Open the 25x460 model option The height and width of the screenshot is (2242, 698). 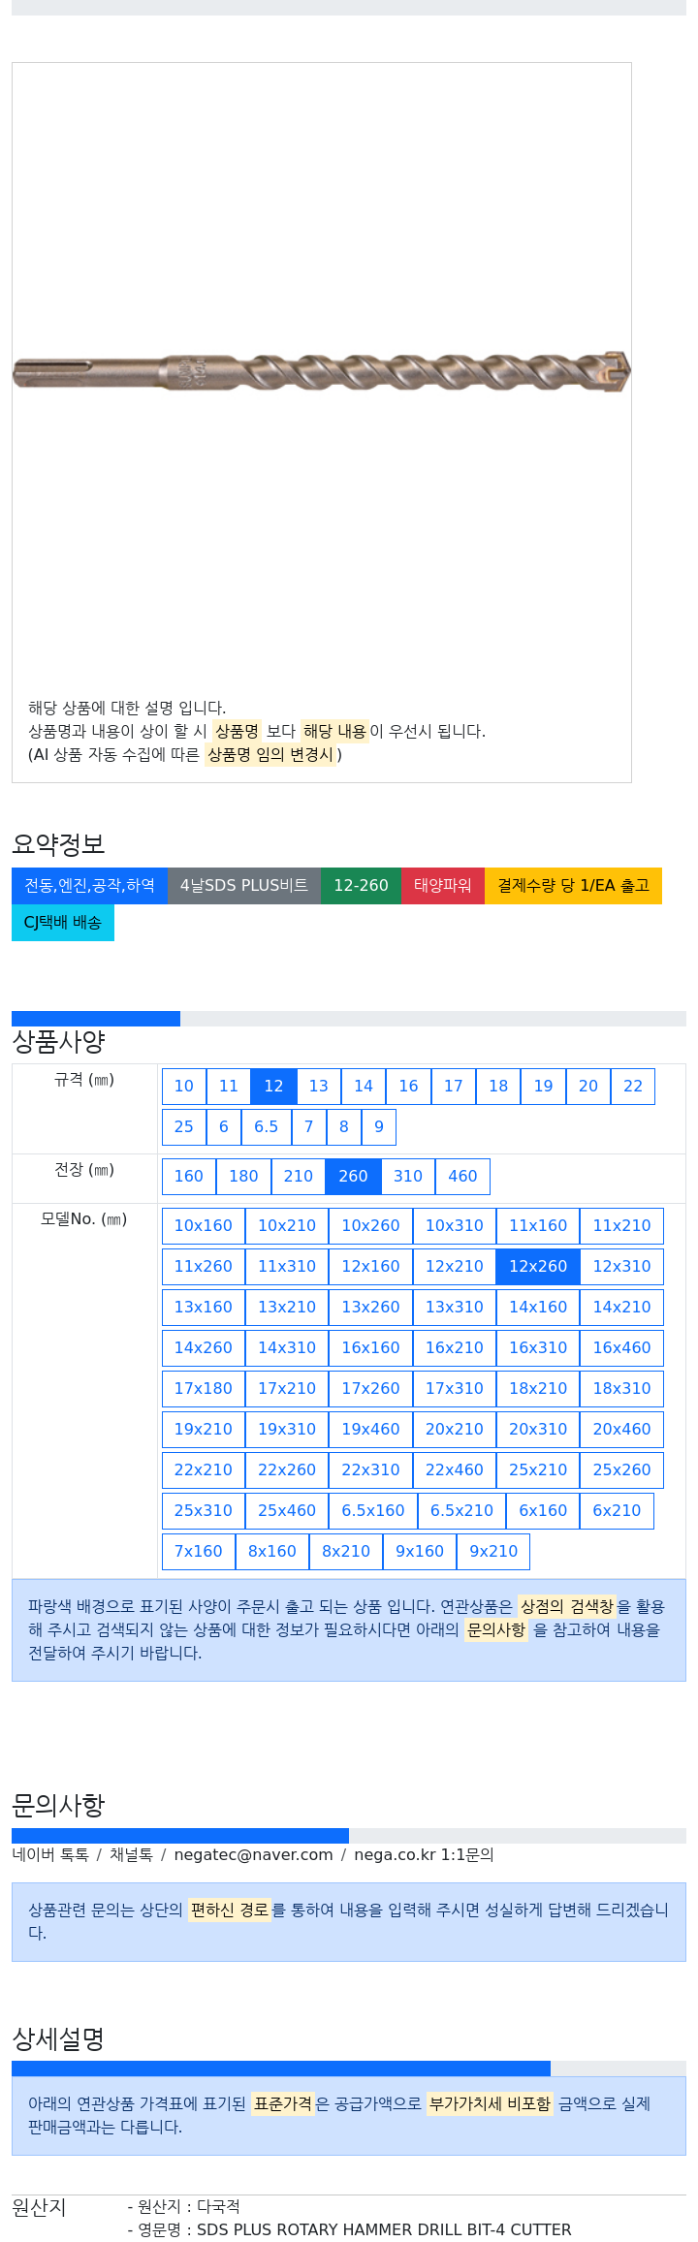tap(287, 1510)
